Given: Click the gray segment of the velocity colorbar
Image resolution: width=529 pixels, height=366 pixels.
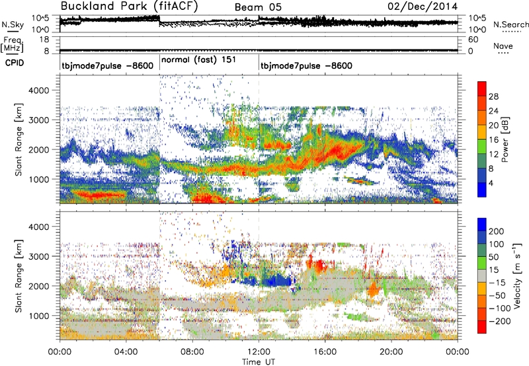Looking at the screenshot, I should 482,275.
